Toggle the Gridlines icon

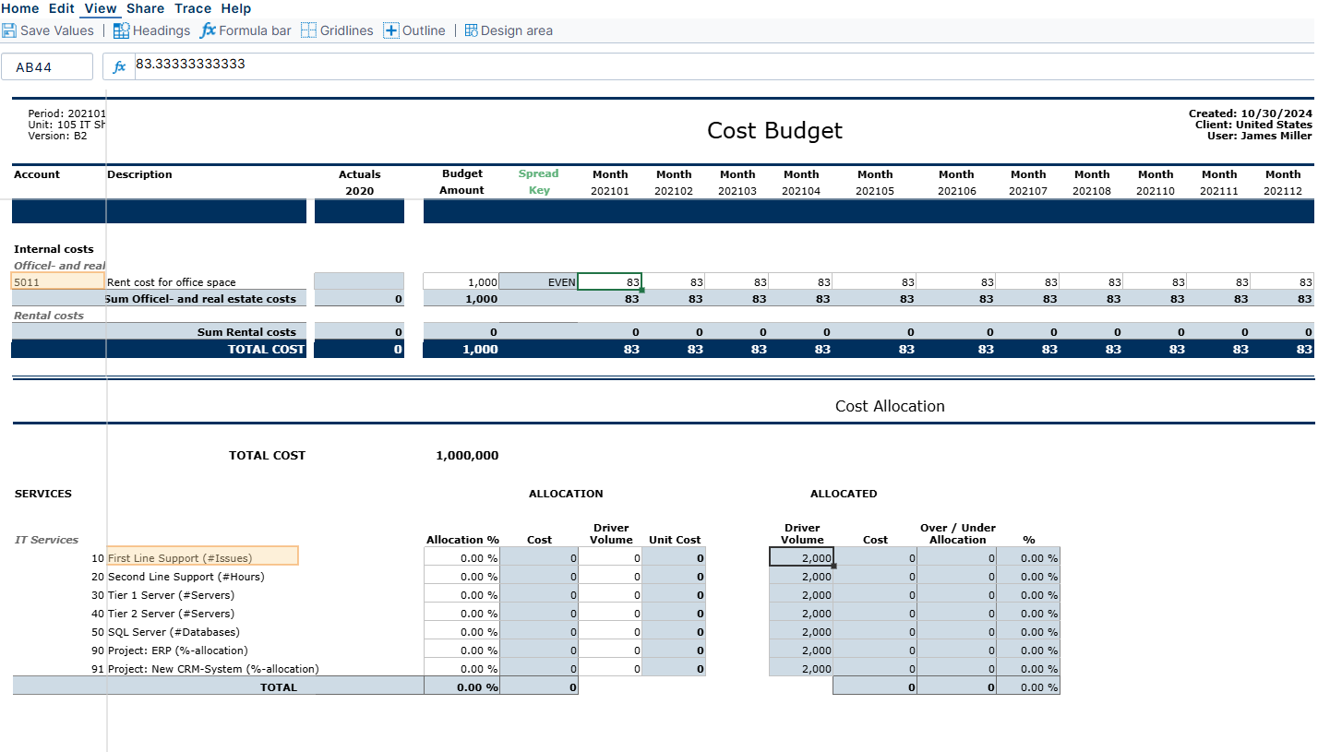(308, 30)
